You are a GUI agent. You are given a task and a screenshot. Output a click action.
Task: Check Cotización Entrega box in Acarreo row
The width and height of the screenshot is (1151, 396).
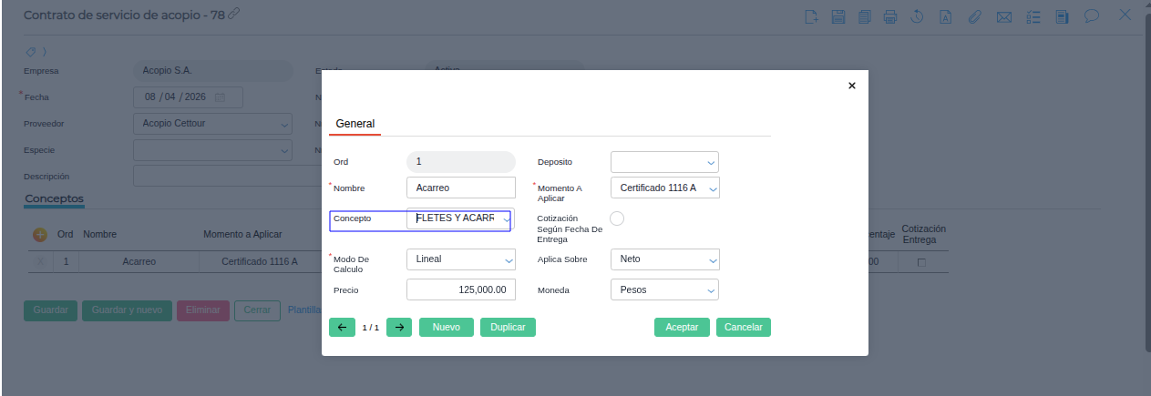[921, 262]
